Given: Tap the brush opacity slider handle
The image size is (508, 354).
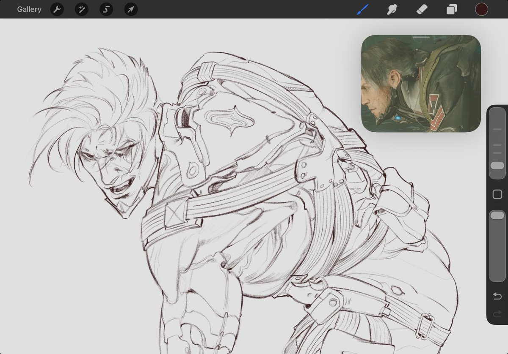Looking at the screenshot, I should coord(497,215).
